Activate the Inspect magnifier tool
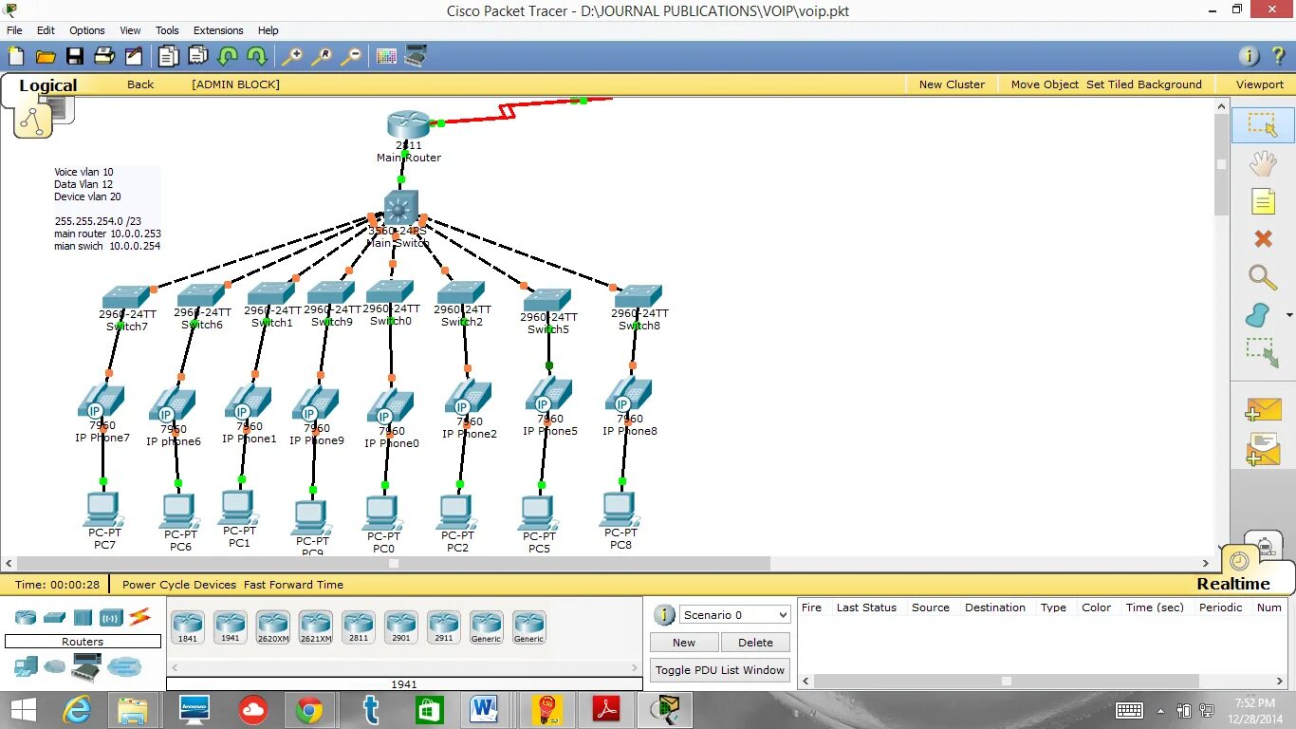Viewport: 1296px width, 729px height. click(1263, 277)
